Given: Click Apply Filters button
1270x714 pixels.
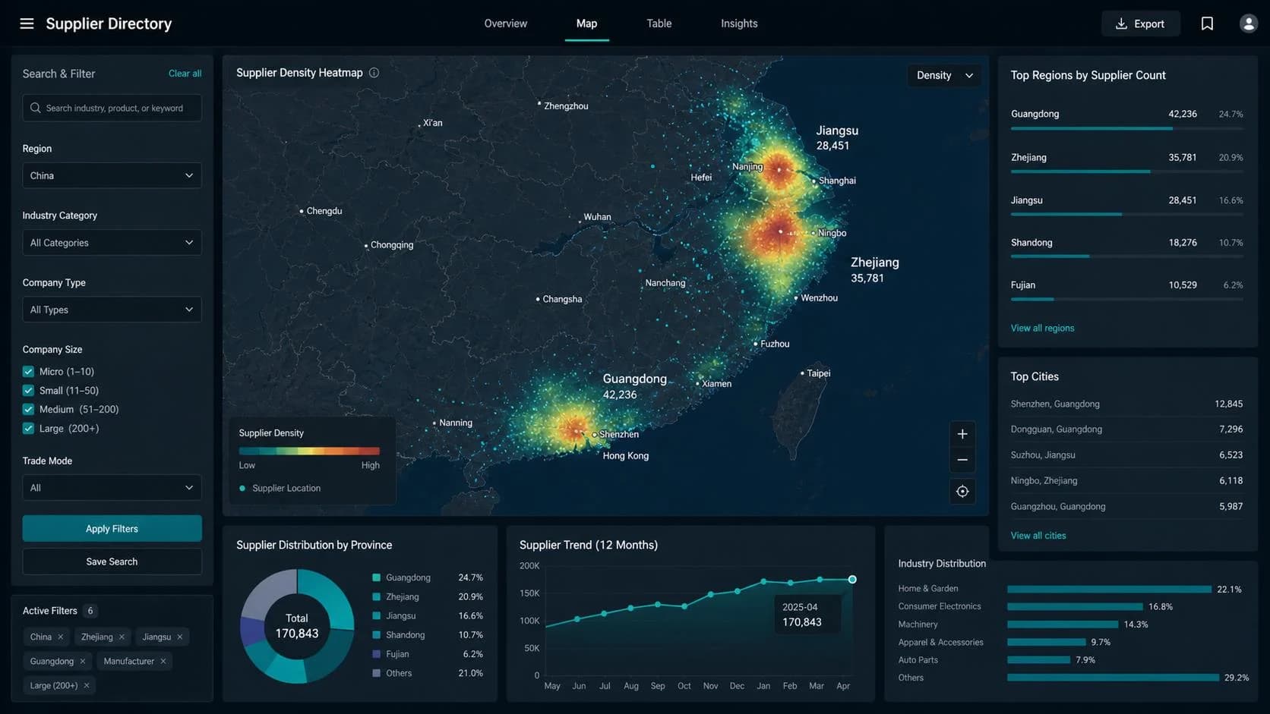Looking at the screenshot, I should 112,529.
